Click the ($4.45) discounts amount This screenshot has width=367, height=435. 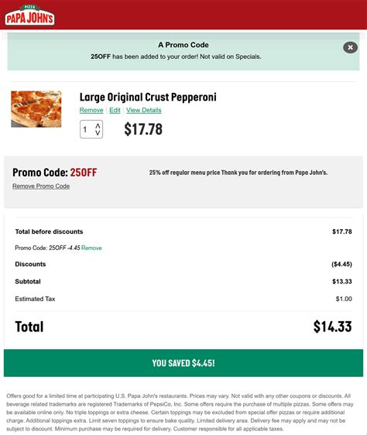coord(341,264)
